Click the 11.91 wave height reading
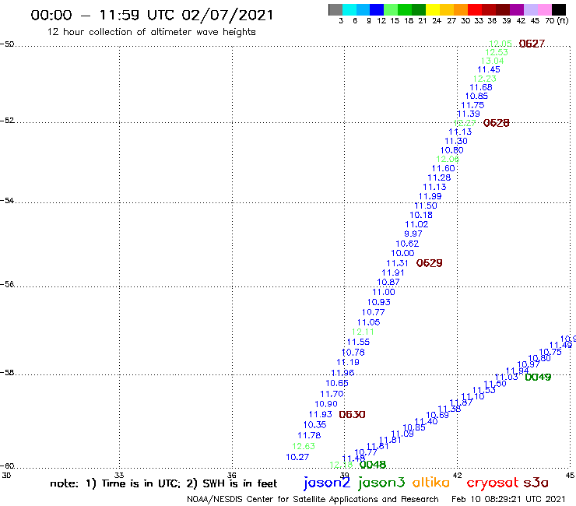This screenshot has width=576, height=506. click(393, 272)
